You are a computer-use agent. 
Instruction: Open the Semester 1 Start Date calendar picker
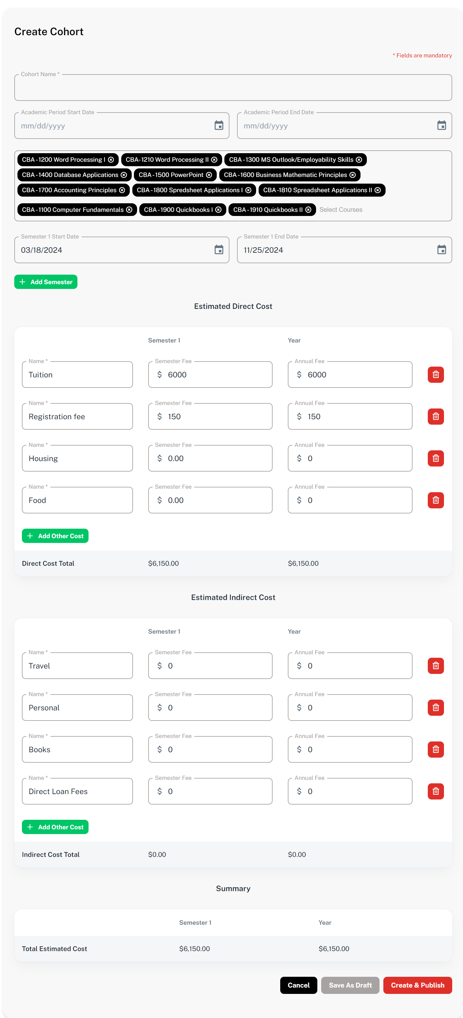[x=219, y=250]
